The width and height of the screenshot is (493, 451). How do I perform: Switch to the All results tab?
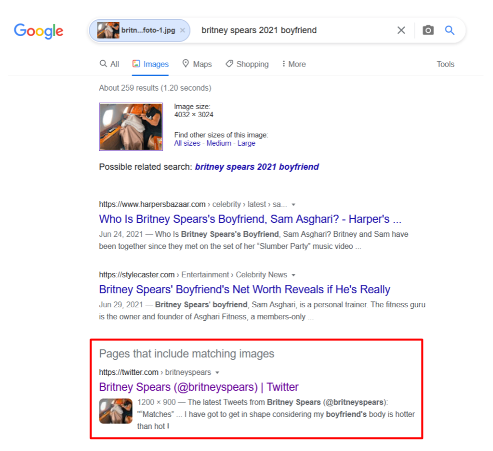pyautogui.click(x=109, y=64)
